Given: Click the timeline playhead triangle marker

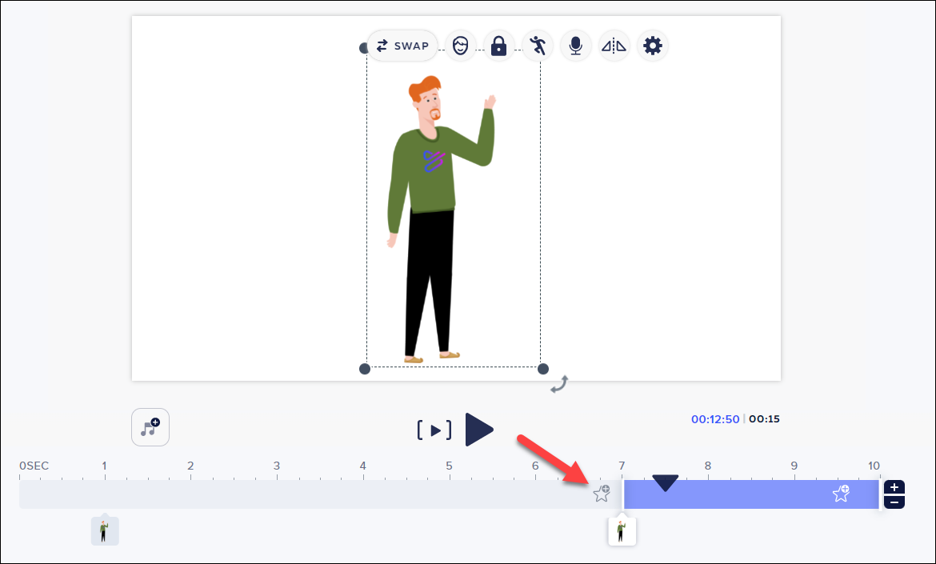Looking at the screenshot, I should click(665, 482).
